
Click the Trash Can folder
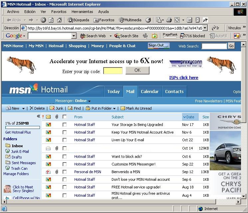tap(19, 168)
